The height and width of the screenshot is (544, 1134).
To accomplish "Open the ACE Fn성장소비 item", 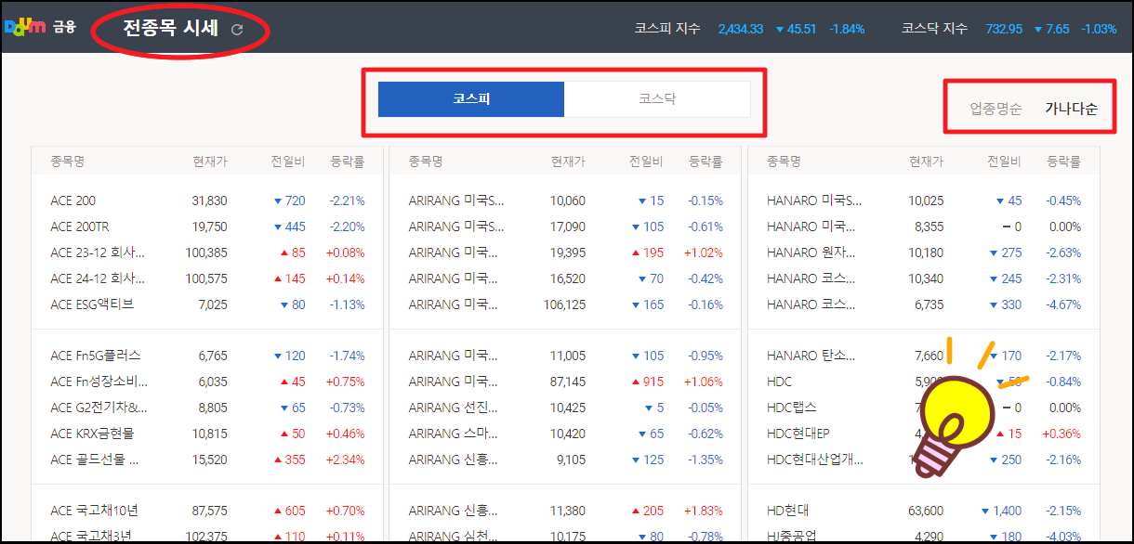I will 99,382.
